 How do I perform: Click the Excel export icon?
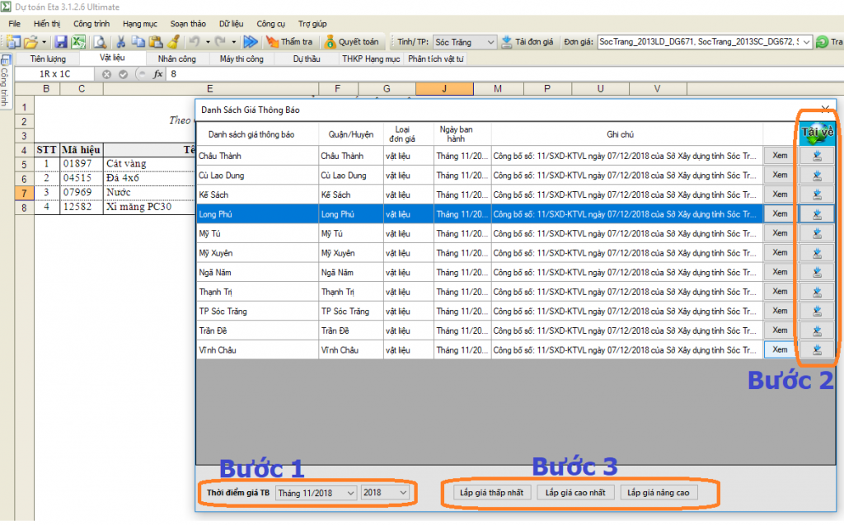(78, 41)
